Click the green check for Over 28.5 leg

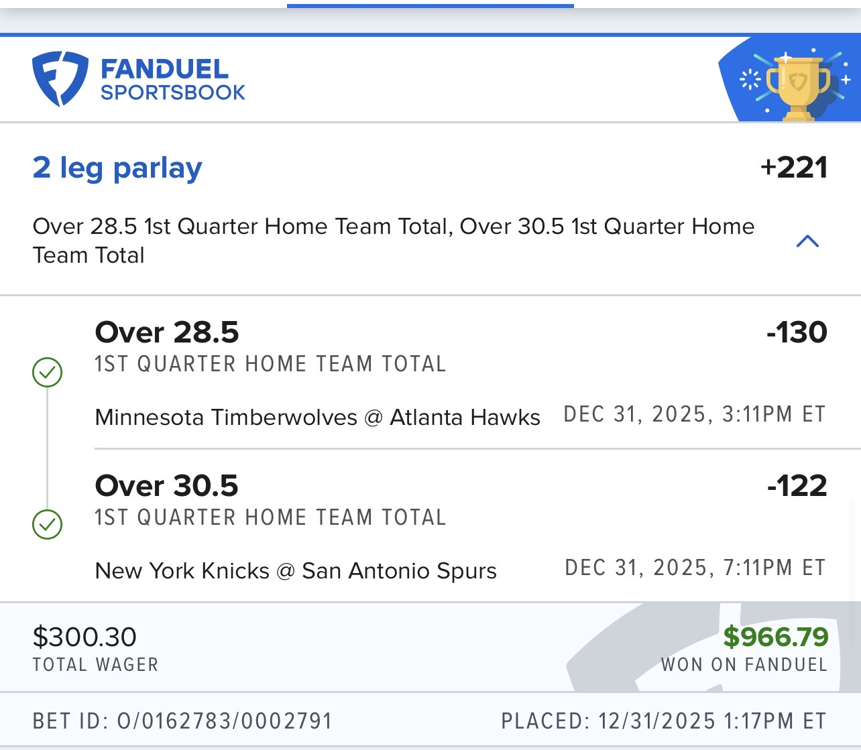[x=48, y=372]
